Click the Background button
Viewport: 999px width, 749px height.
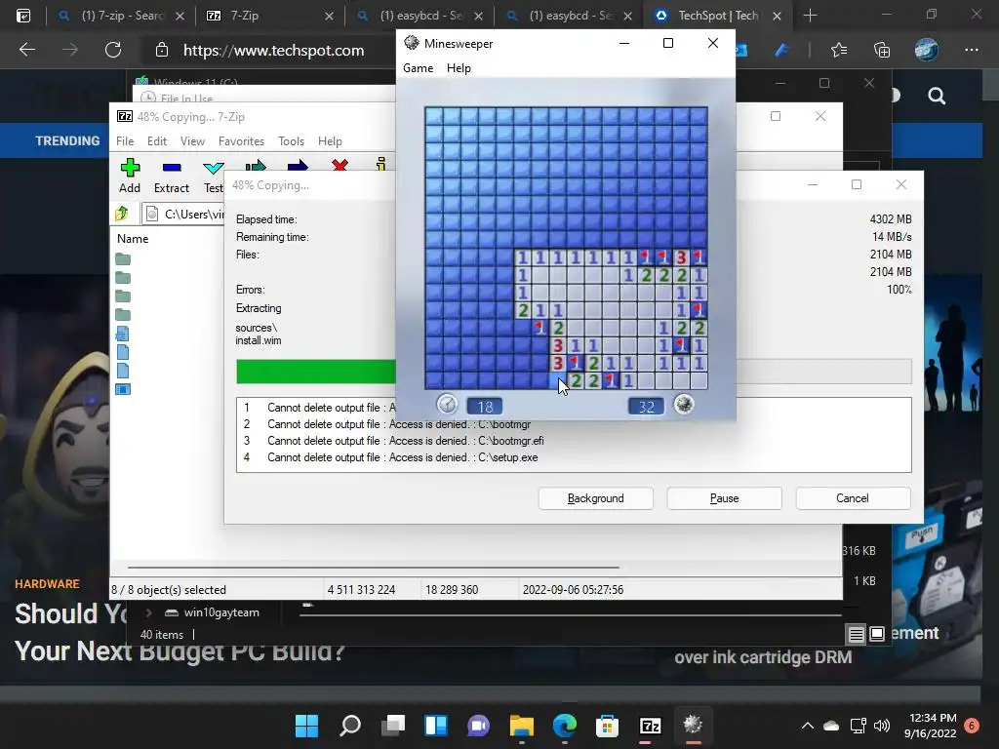(x=596, y=498)
